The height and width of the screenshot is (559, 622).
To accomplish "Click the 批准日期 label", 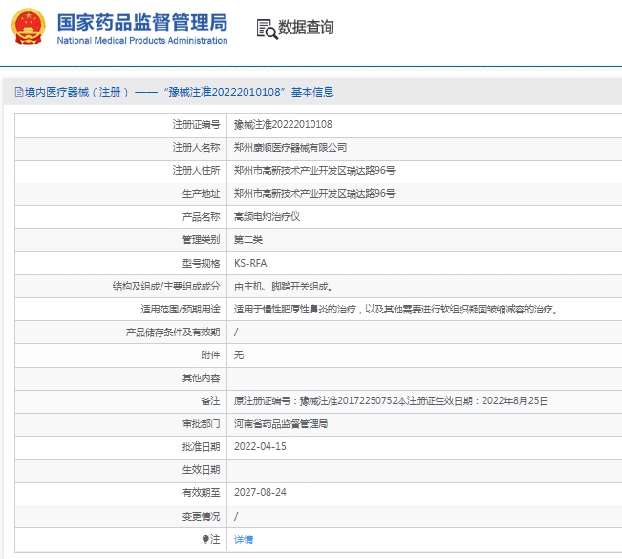I will pyautogui.click(x=201, y=447).
